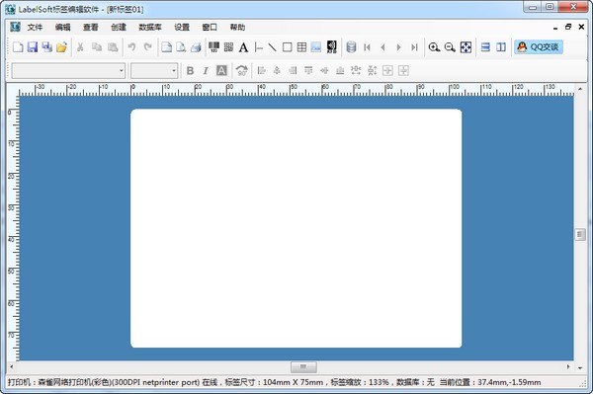Image resolution: width=593 pixels, height=394 pixels.
Task: Open the 设置 menu
Action: coord(182,28)
